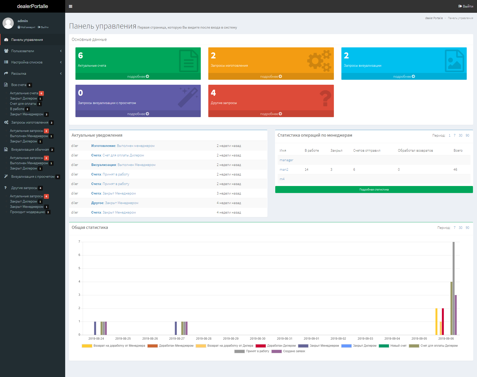Click подробнее on the purple визуализации с просчетом card

[138, 114]
